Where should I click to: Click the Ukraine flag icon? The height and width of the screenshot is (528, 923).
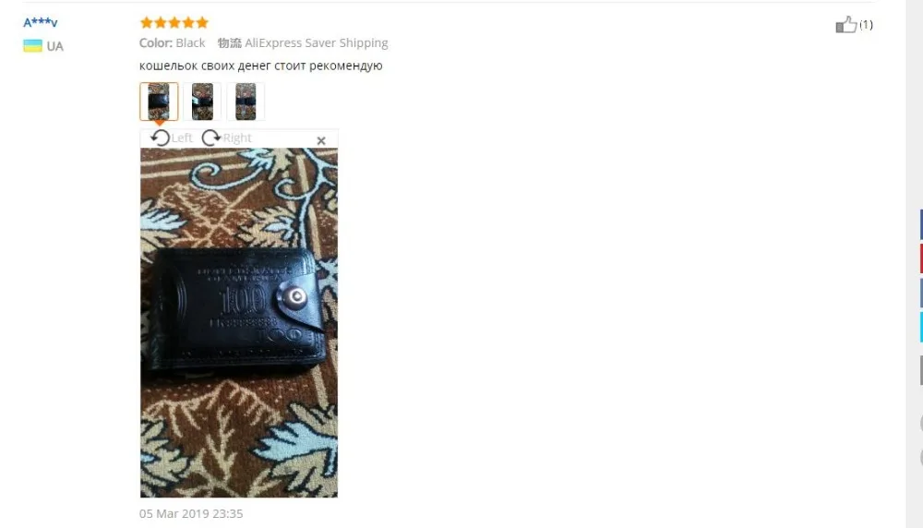(x=32, y=46)
